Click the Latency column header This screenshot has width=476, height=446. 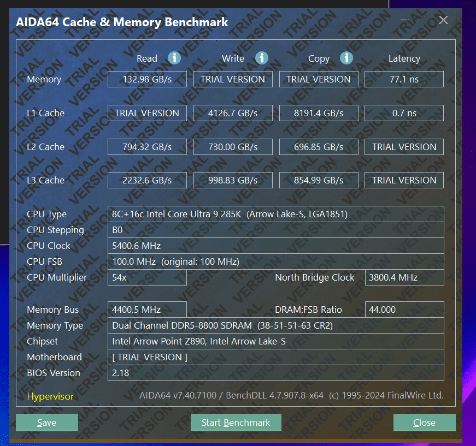[404, 58]
